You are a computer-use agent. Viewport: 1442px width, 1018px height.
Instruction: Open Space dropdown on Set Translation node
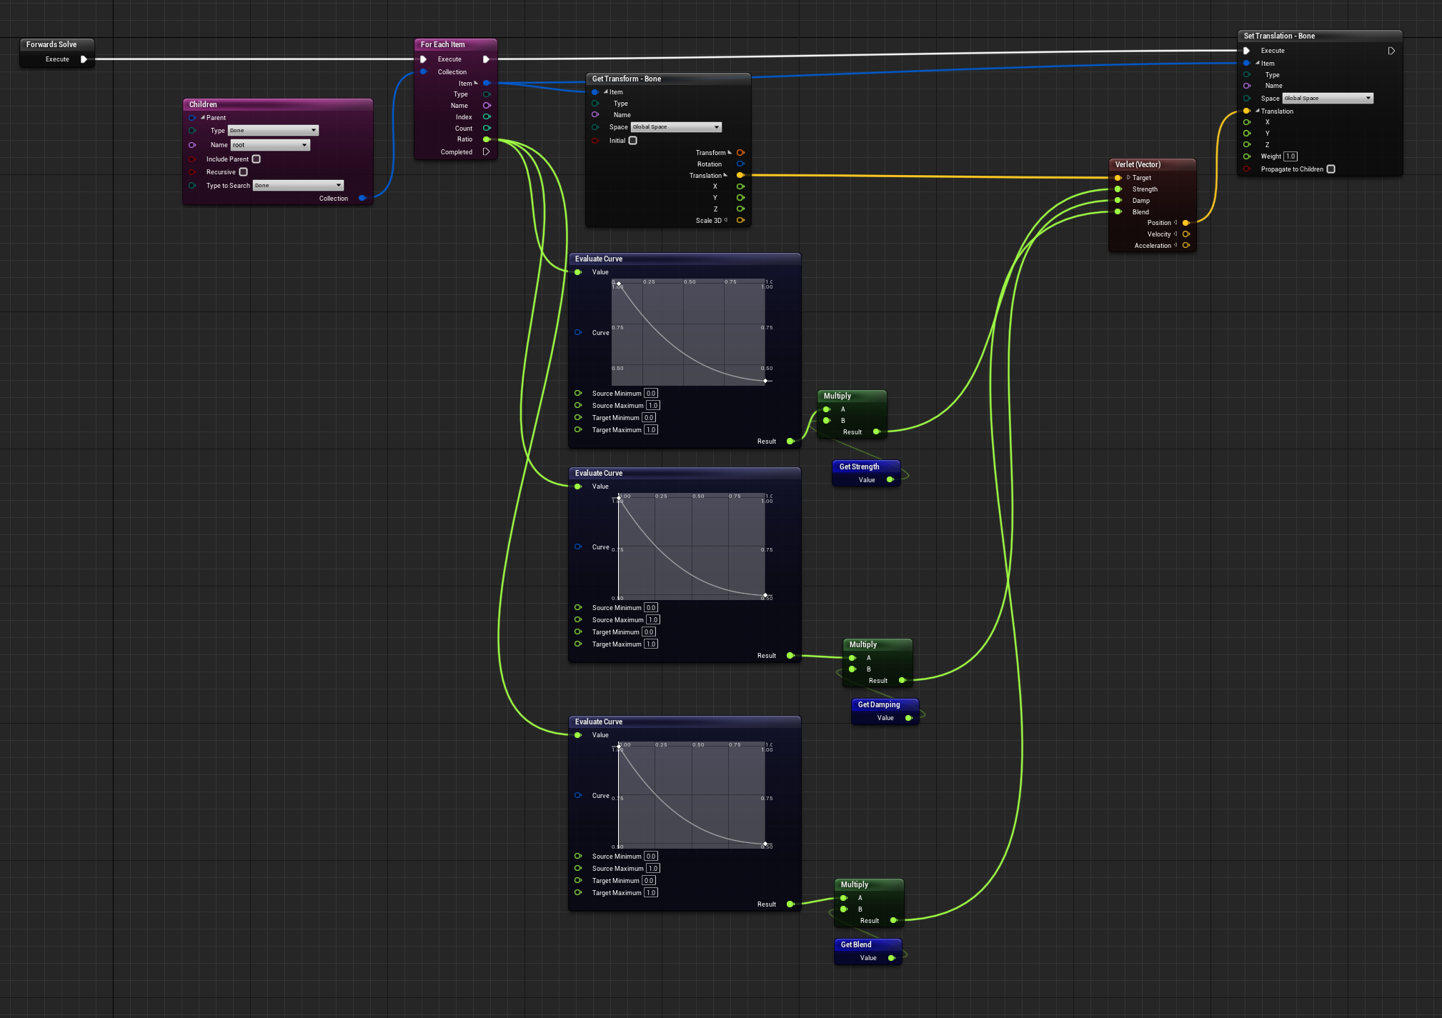(x=1327, y=98)
